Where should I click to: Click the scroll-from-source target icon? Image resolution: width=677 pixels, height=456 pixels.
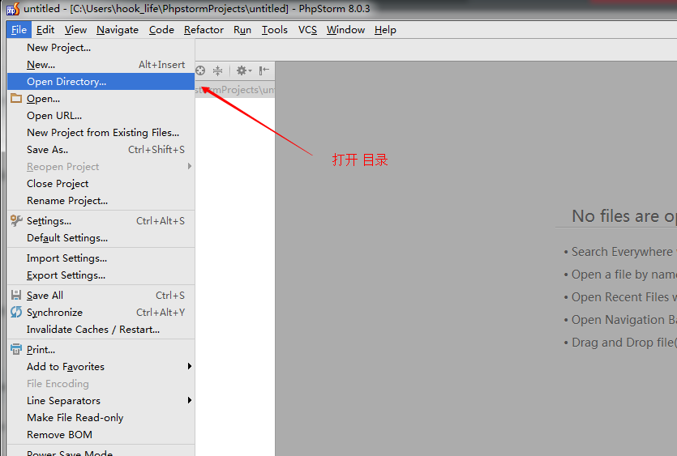[200, 70]
